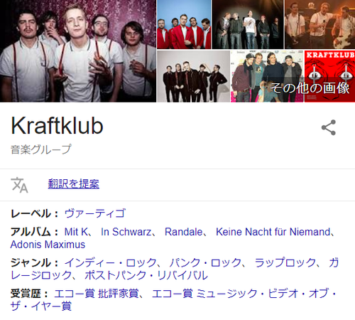Click the share icon beside Kraftklub
The image size is (355, 320).
click(x=329, y=127)
